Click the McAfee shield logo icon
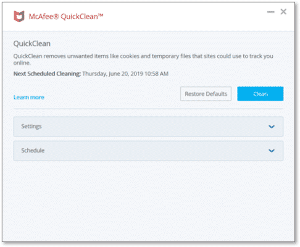The height and width of the screenshot is (247, 300). [19, 16]
